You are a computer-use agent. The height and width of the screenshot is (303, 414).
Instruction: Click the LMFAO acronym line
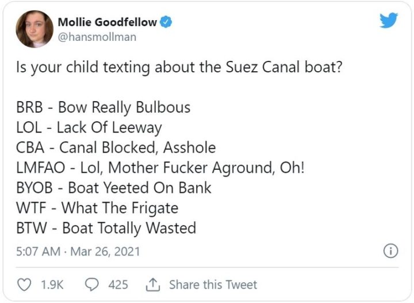(x=151, y=168)
